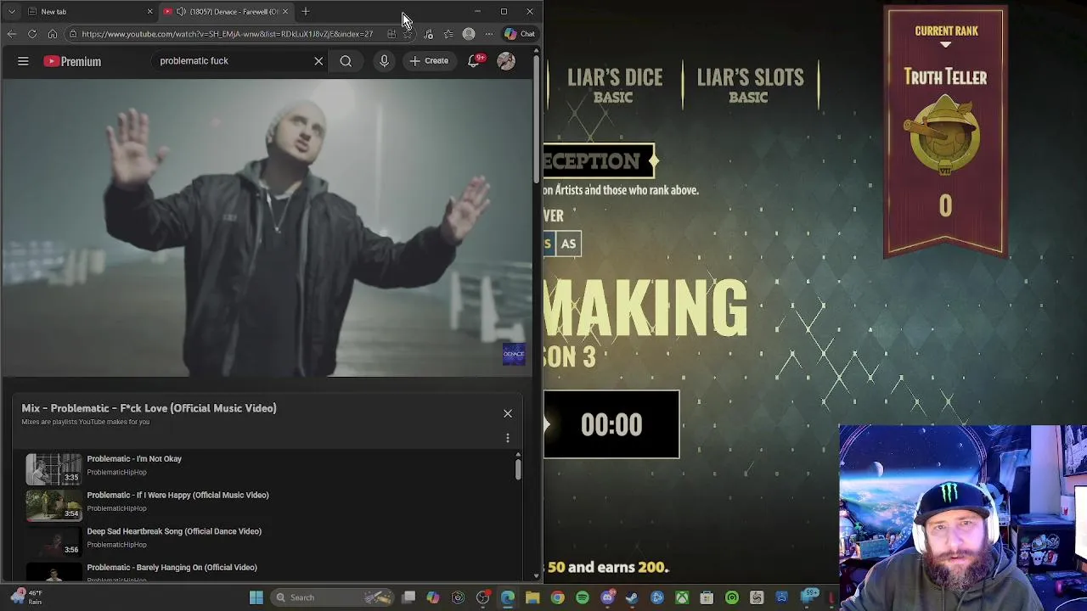Open thumbnail for 'If I Were Happy'

54,504
